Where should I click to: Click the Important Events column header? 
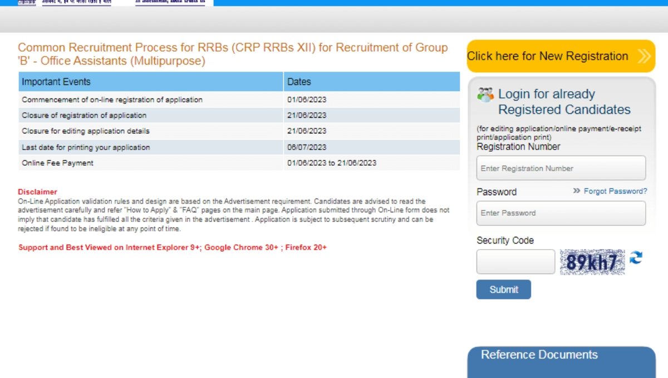coord(151,82)
